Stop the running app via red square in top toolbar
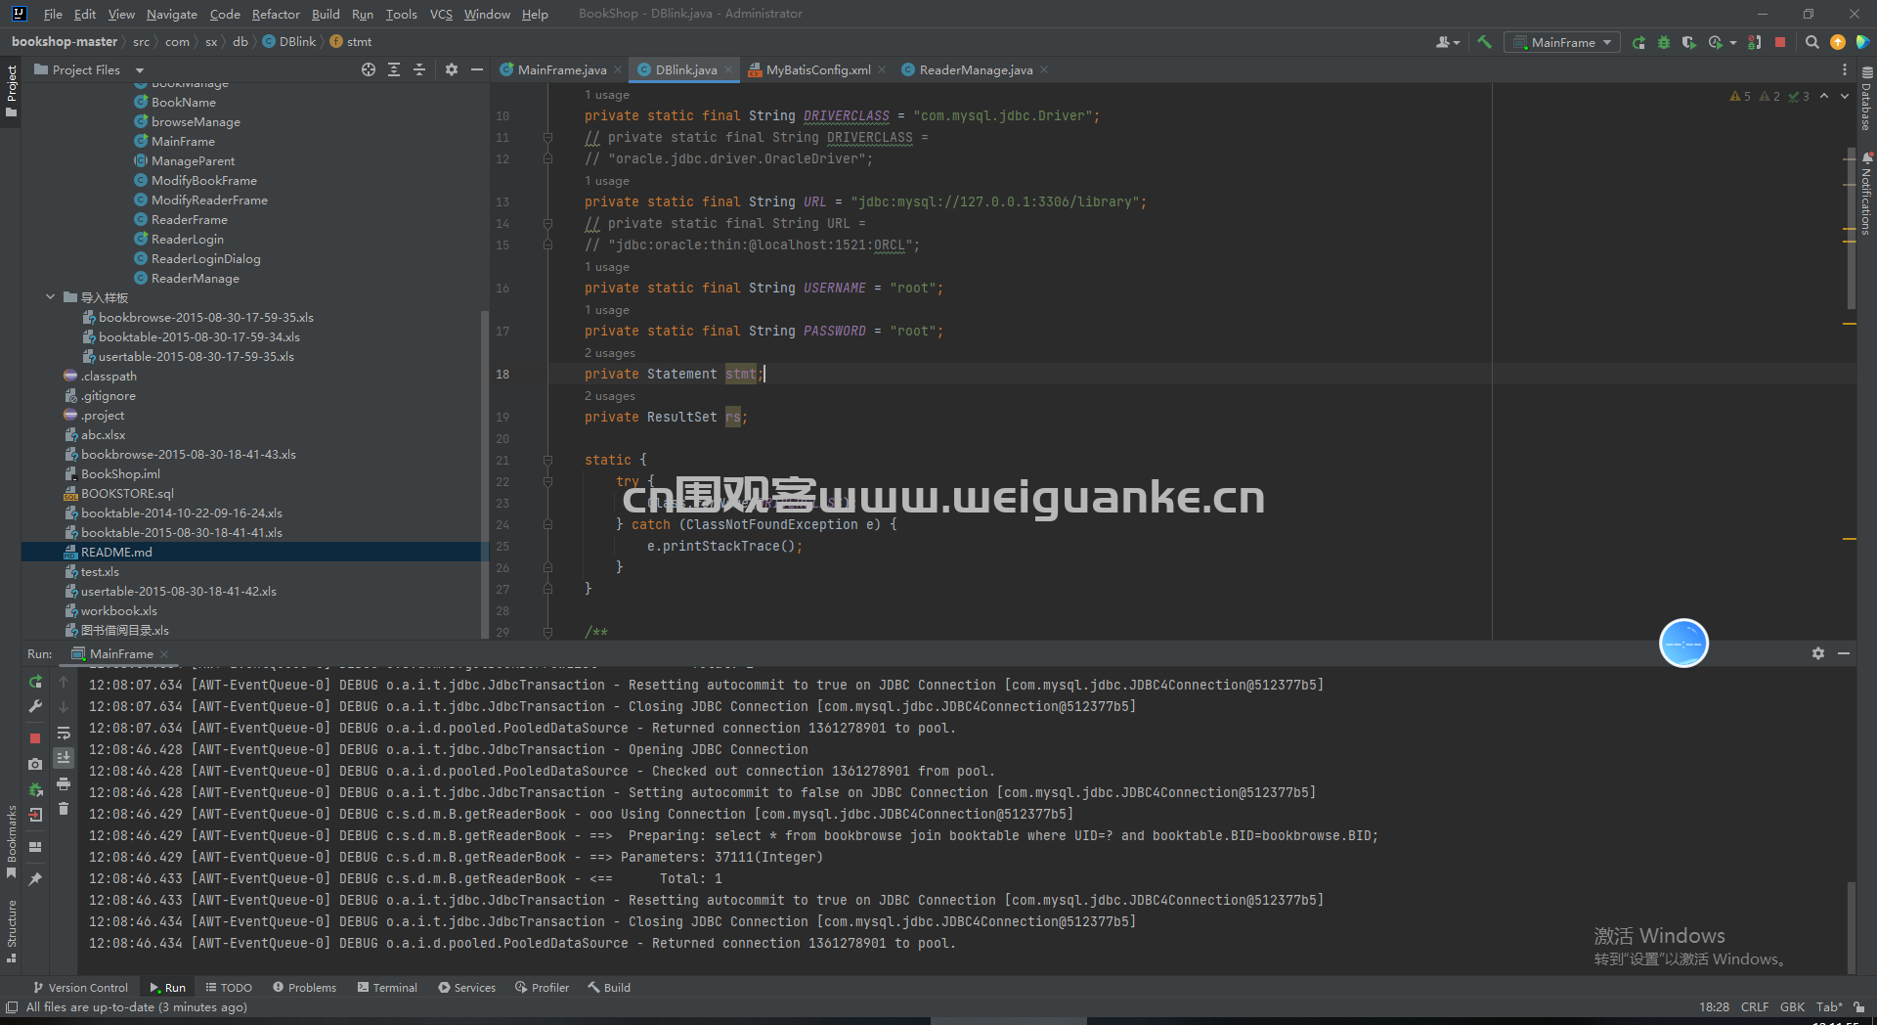The image size is (1877, 1025). (1780, 42)
